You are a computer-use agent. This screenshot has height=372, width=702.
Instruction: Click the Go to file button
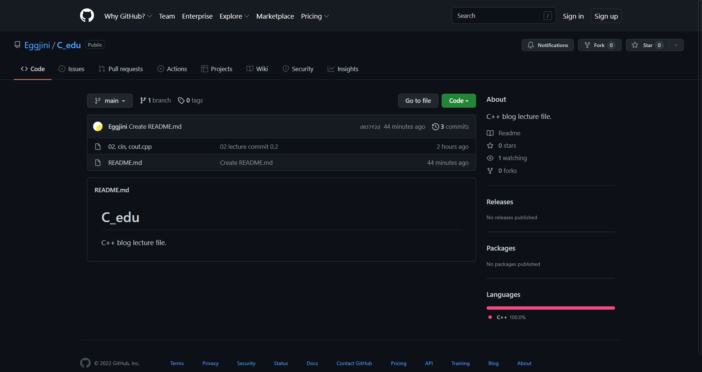418,101
